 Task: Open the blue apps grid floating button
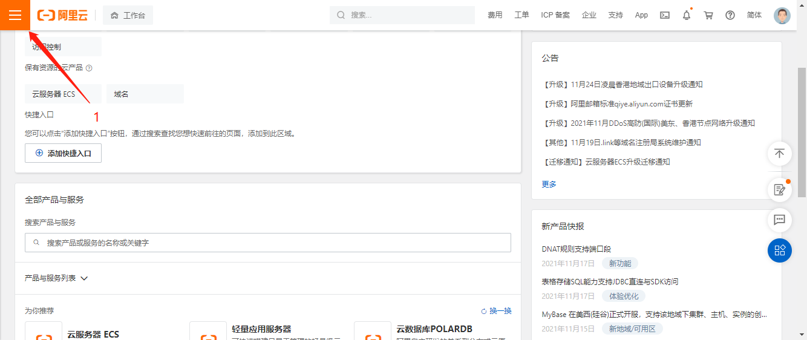(x=779, y=250)
